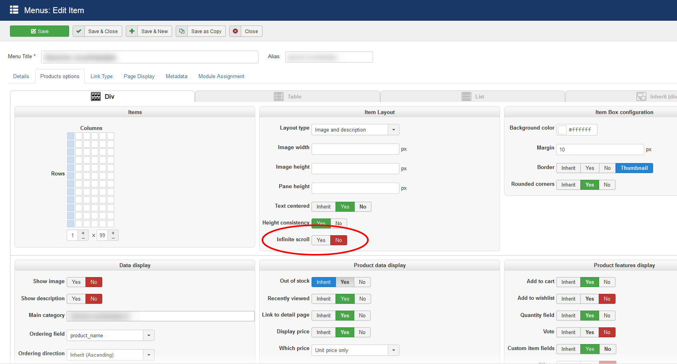Viewport: 677px width, 364px height.
Task: Click the Table layout icon
Action: coord(279,96)
